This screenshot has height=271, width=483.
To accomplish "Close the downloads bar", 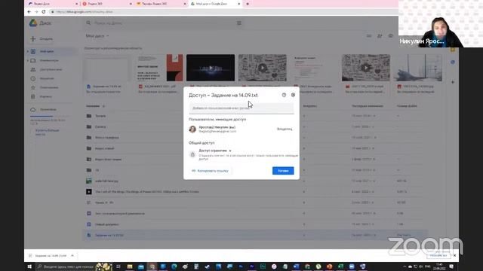I will pyautogui.click(x=454, y=256).
